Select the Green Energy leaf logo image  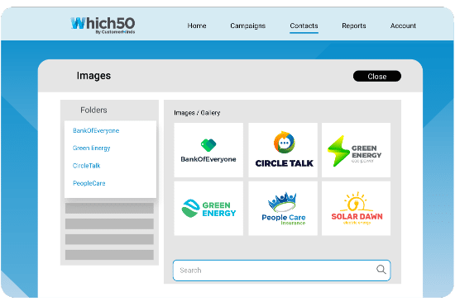click(208, 209)
